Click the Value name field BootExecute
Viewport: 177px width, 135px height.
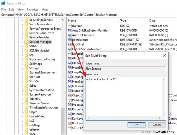coord(126,69)
